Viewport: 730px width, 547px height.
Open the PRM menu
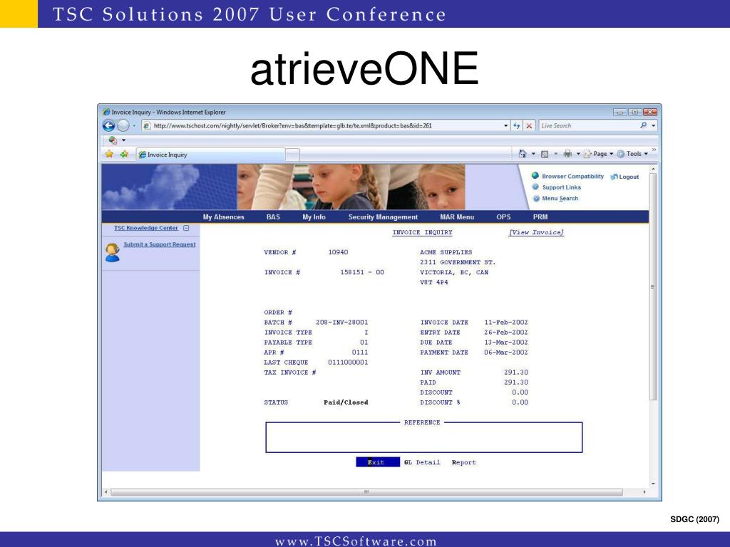(x=540, y=217)
